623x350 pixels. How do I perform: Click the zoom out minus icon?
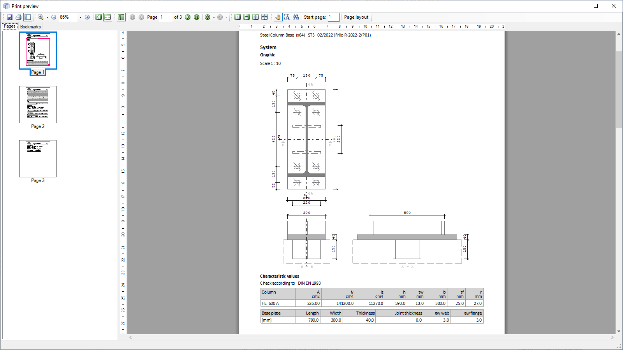(54, 17)
